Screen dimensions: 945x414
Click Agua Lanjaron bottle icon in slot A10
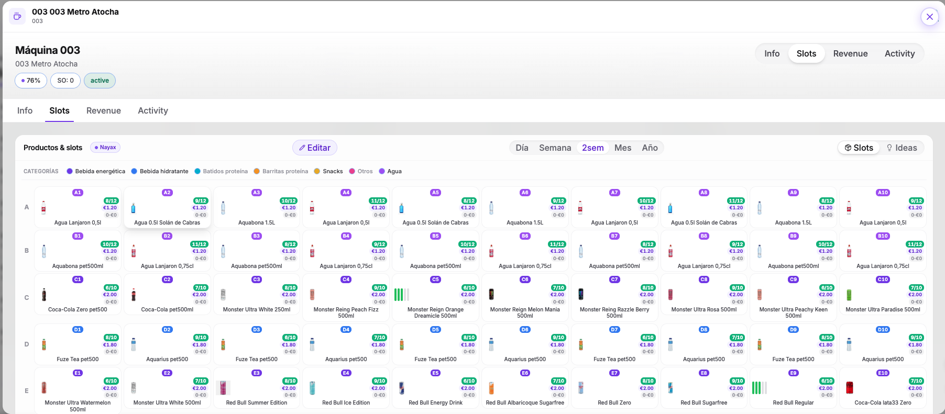click(849, 208)
